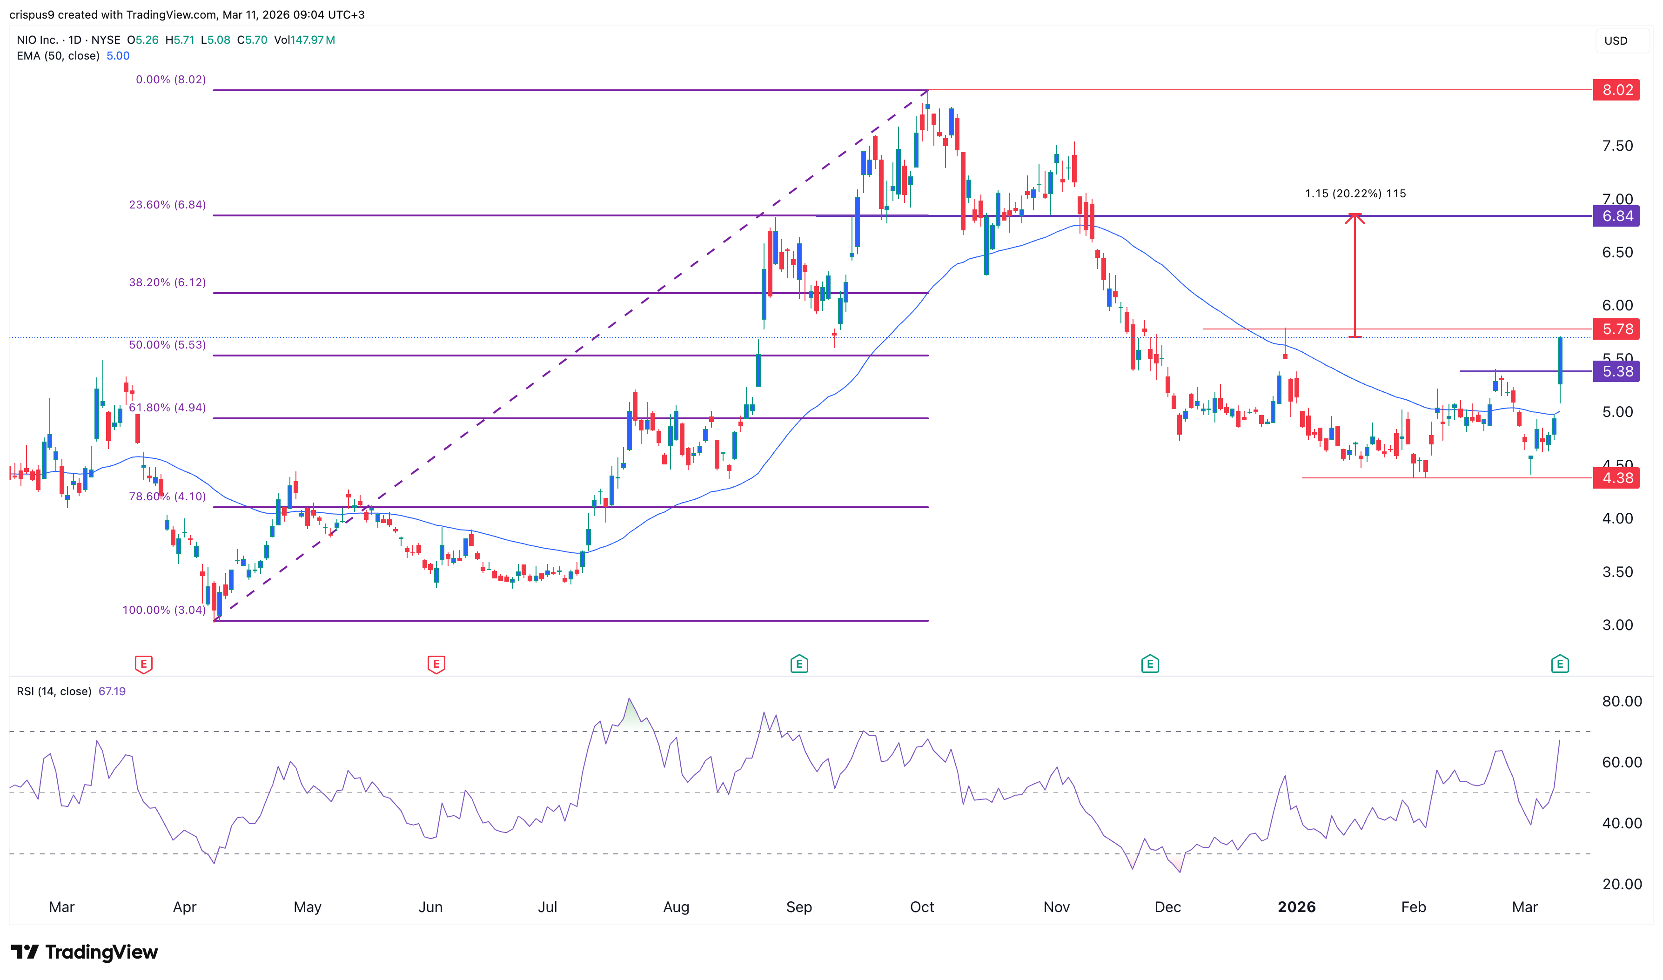Click the 23.60% (6.84) Fibonacci level label
This screenshot has height=980, width=1663.
point(167,205)
